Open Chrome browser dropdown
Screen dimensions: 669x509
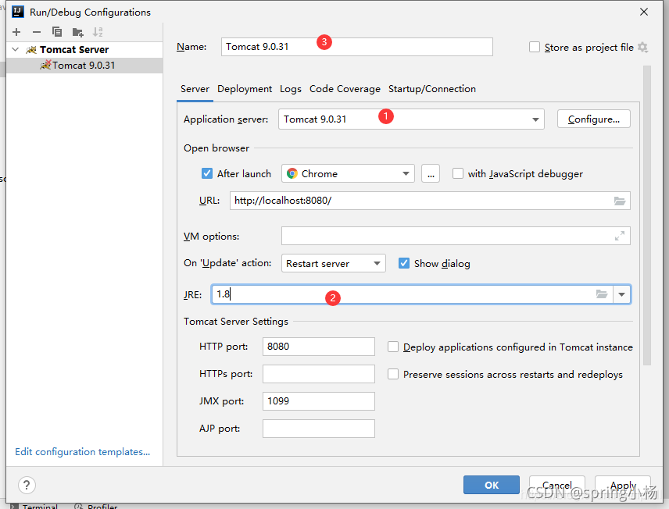click(406, 173)
